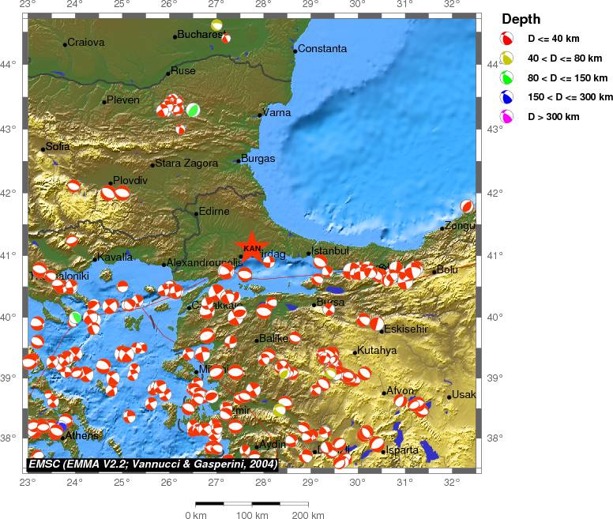Click the yellow 40 < D <= 80 km legend symbol
This screenshot has height=519, width=613.
pos(506,58)
